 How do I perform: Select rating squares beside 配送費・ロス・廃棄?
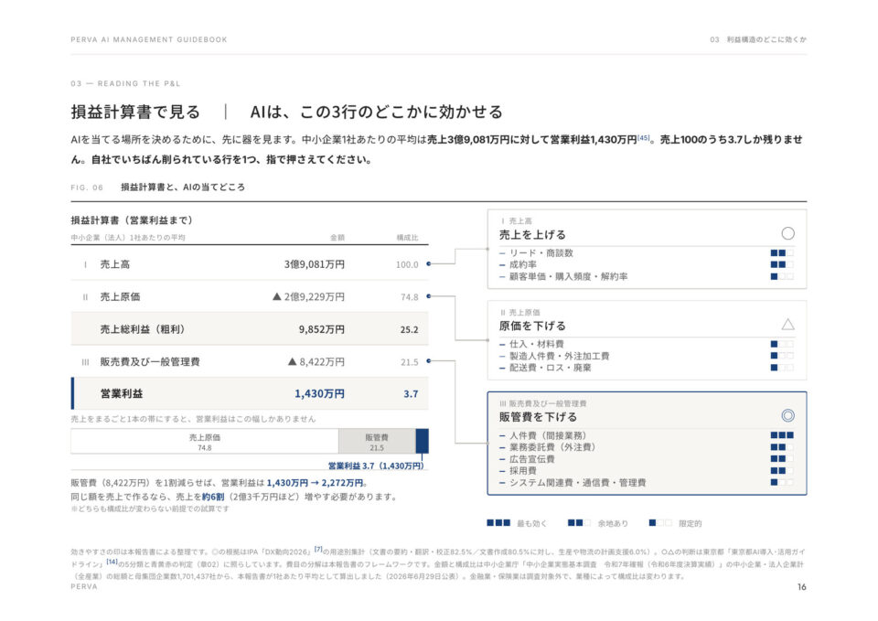tap(782, 368)
